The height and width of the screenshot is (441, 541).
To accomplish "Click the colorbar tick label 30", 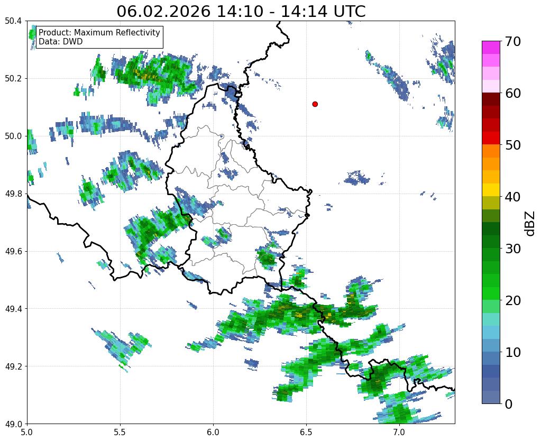I will pyautogui.click(x=512, y=249).
